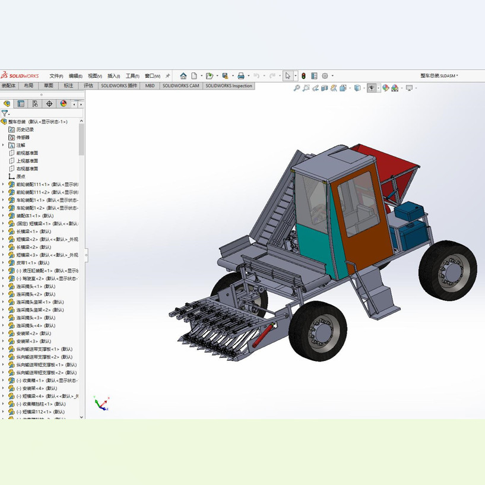485x485 pixels.
Task: Toggle the Hide/Show Items eye tool
Action: [x=372, y=88]
